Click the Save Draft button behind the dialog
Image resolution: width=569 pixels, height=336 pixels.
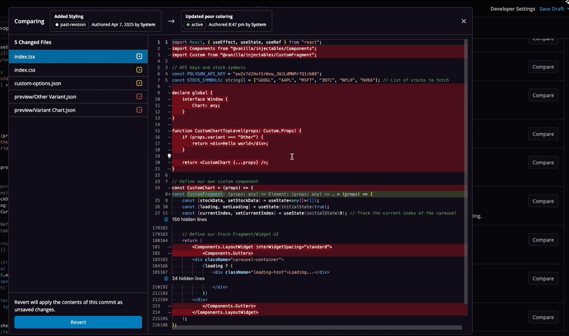coord(551,9)
